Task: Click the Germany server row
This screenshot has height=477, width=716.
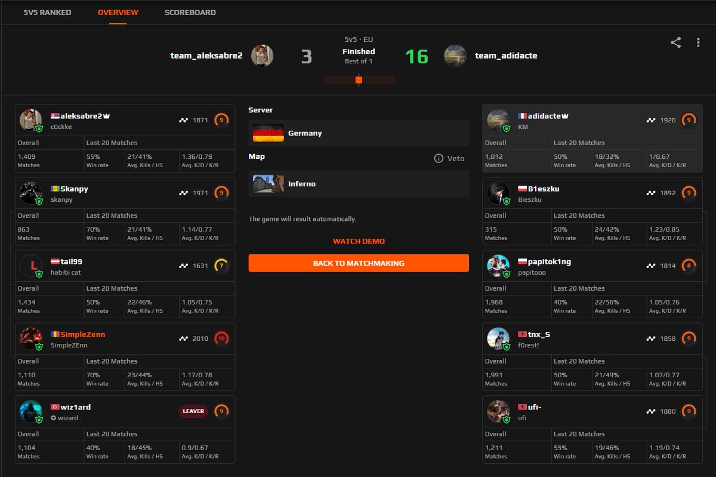Action: tap(359, 133)
